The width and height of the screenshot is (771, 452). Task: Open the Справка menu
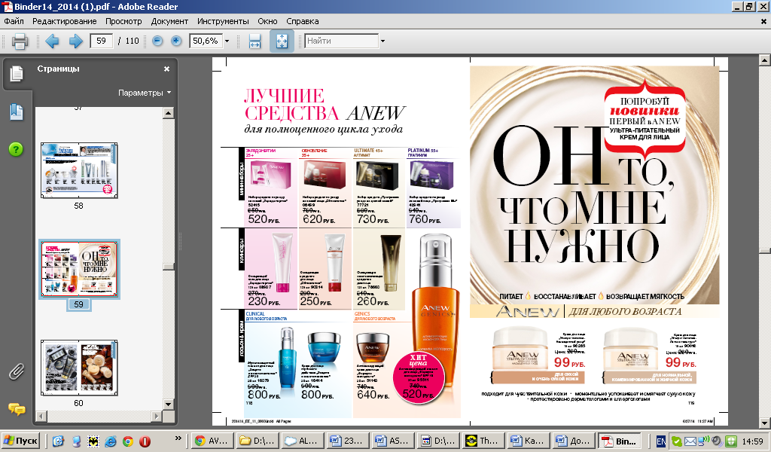(303, 21)
